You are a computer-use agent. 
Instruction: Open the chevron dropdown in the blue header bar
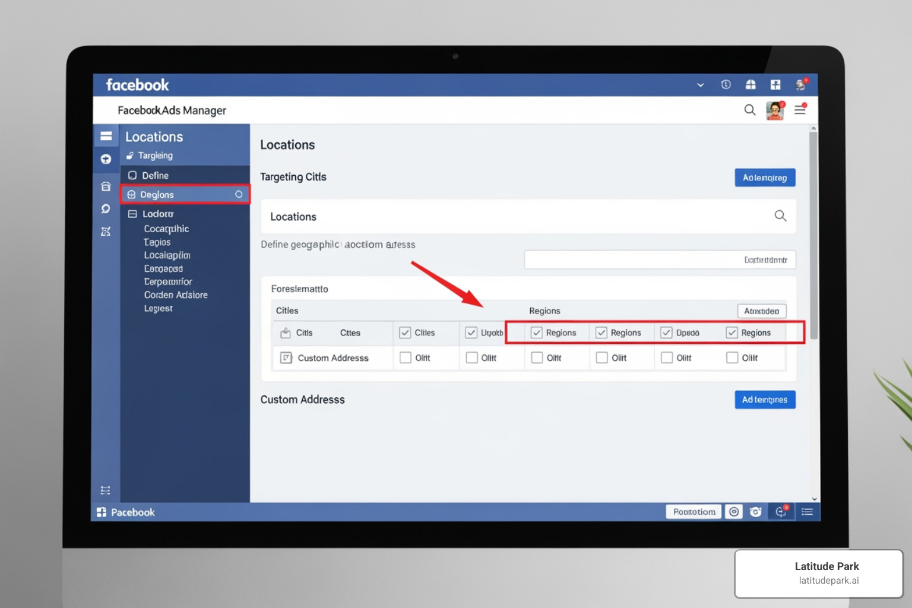tap(699, 85)
